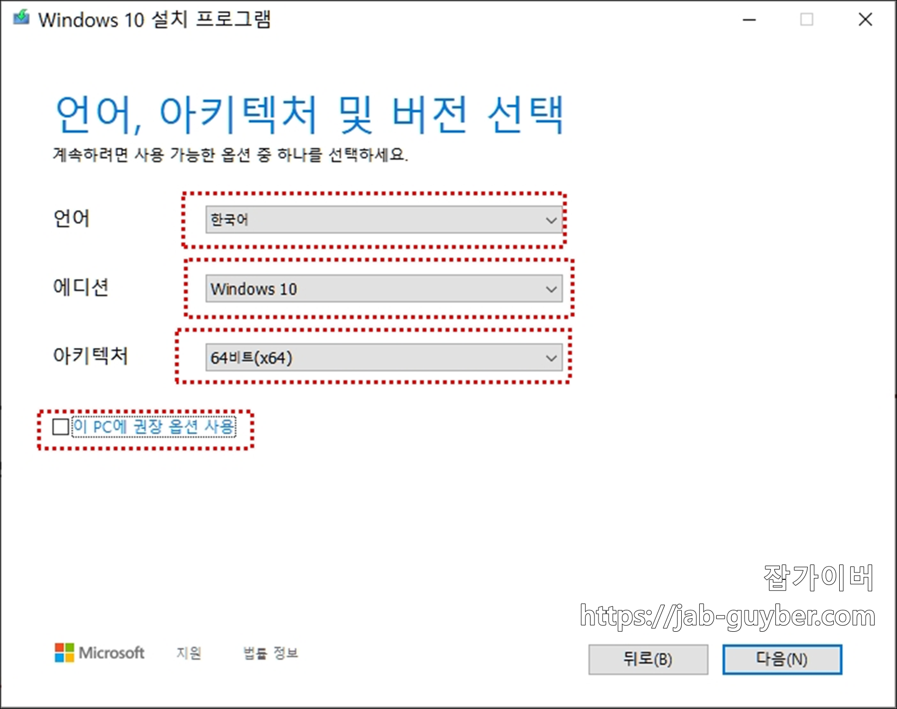The image size is (897, 709).
Task: Click the 에디션 label
Action: pos(81,287)
